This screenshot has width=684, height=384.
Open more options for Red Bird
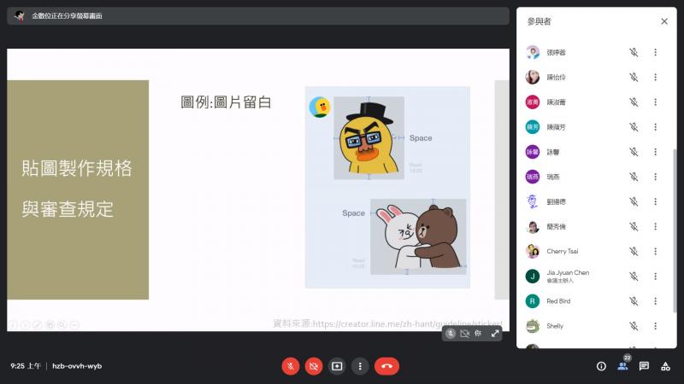point(655,301)
